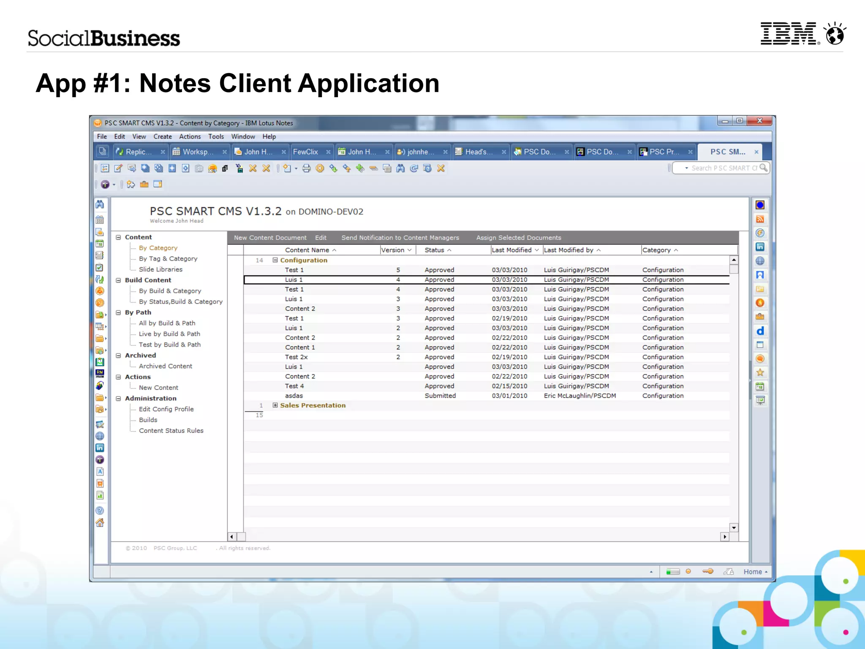Viewport: 865px width, 649px height.
Task: Select the 'asdas' Submitted document row
Action: (487, 396)
